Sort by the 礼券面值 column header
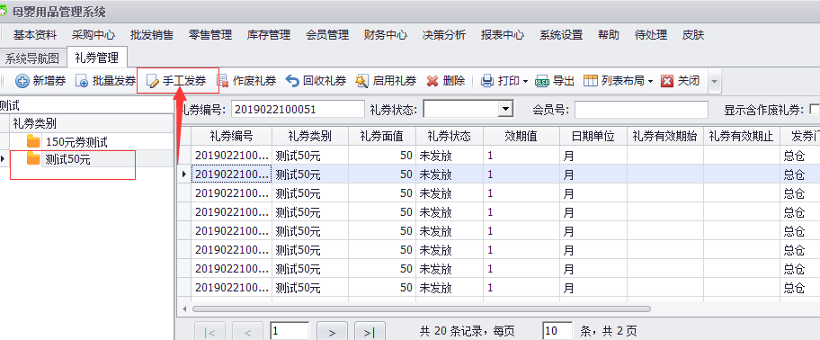820x340 pixels. coord(382,137)
